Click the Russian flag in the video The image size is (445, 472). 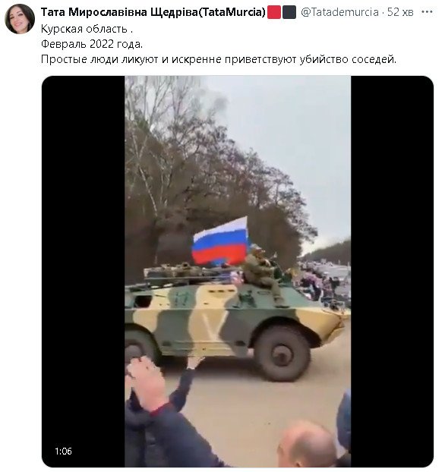(220, 241)
